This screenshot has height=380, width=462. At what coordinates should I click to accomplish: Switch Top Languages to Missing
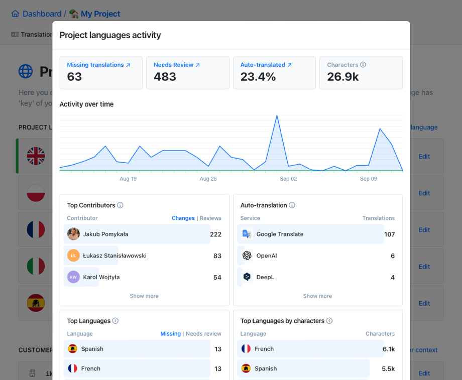(170, 333)
